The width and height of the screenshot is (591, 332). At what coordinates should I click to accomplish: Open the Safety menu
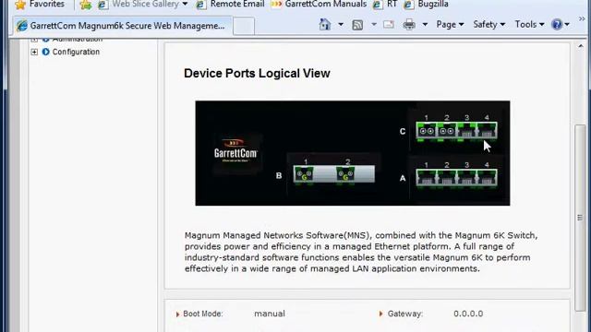(488, 25)
